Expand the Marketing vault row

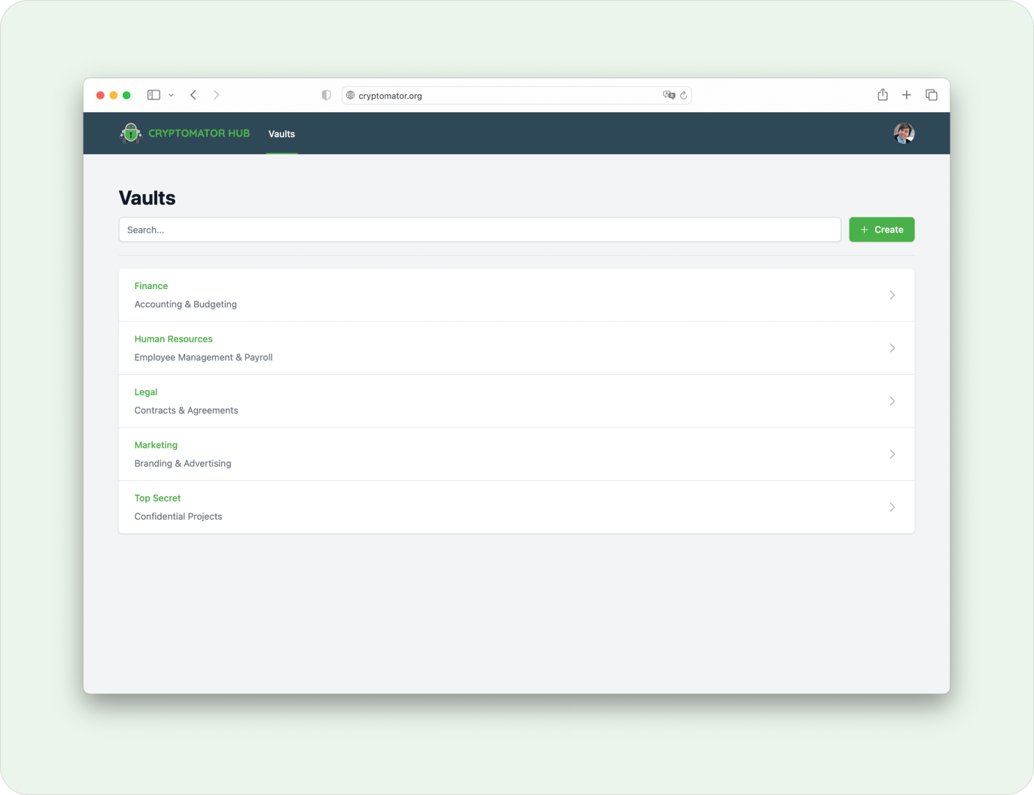coord(893,454)
